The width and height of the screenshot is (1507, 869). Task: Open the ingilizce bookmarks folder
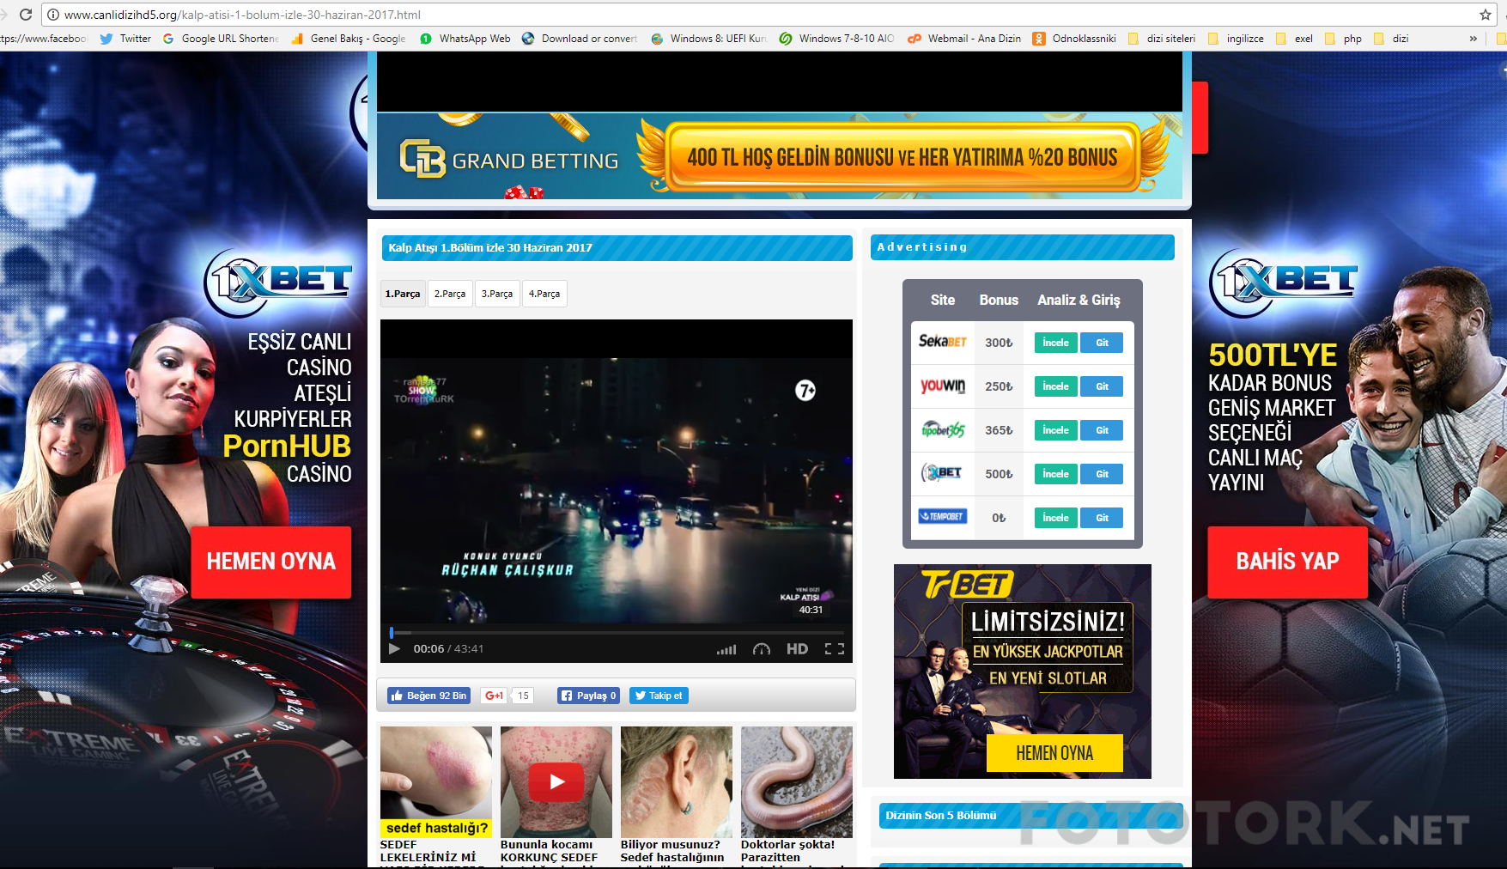click(1236, 39)
